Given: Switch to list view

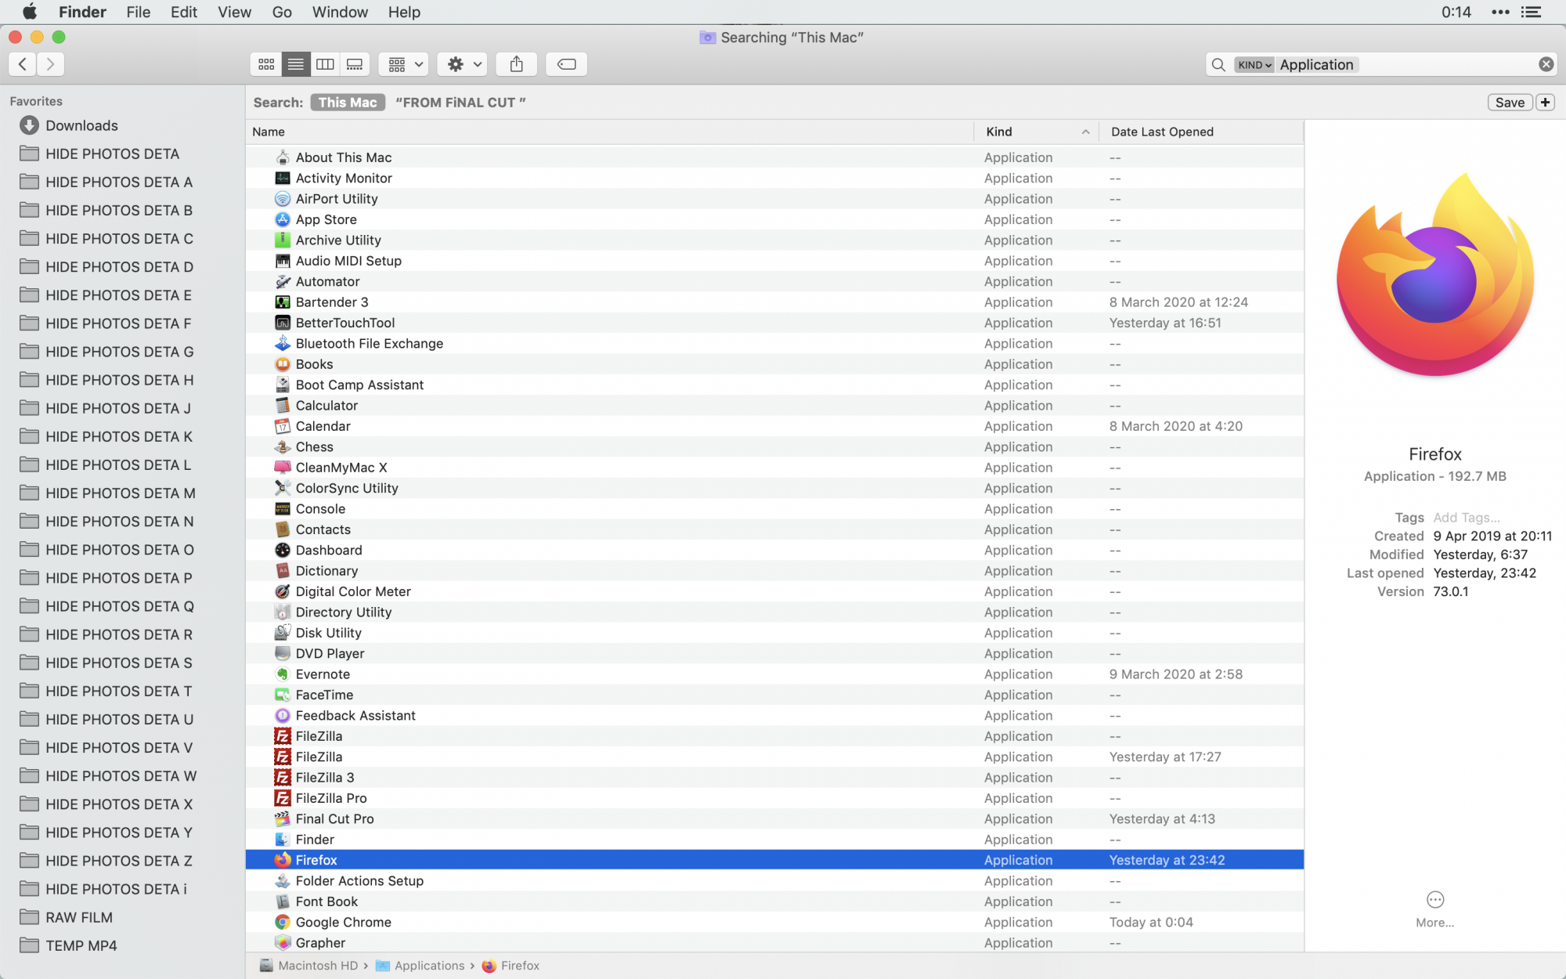Looking at the screenshot, I should [x=295, y=64].
